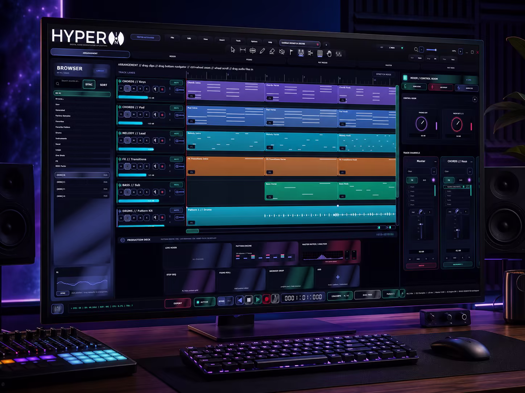Enable the magnet snap tool
This screenshot has width=525, height=393.
(x=301, y=53)
